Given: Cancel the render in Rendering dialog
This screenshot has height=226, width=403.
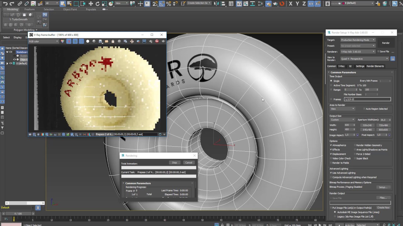Looking at the screenshot, I should [189, 163].
